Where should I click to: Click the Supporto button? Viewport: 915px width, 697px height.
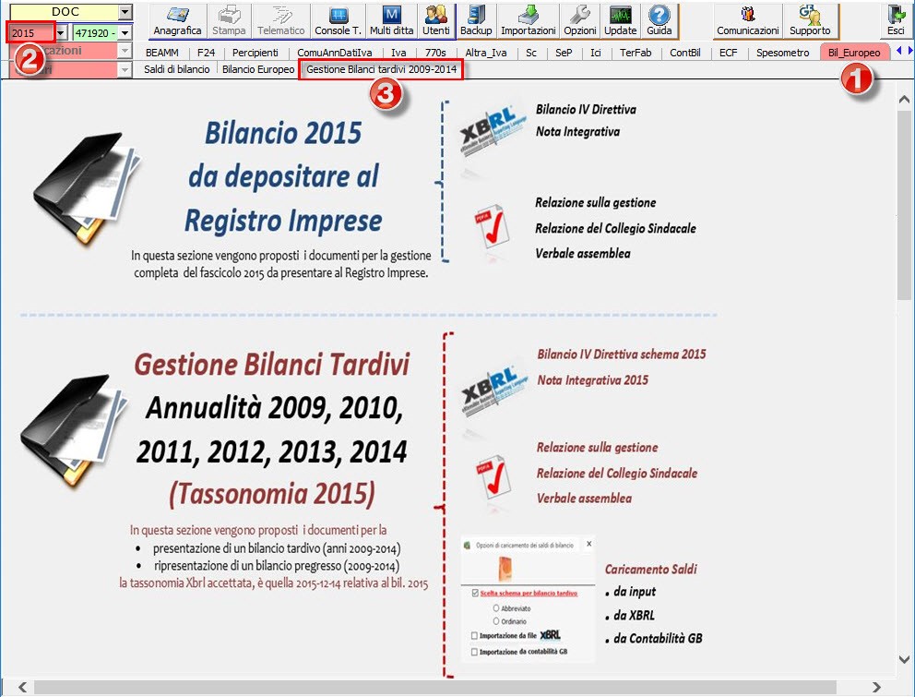(x=810, y=19)
